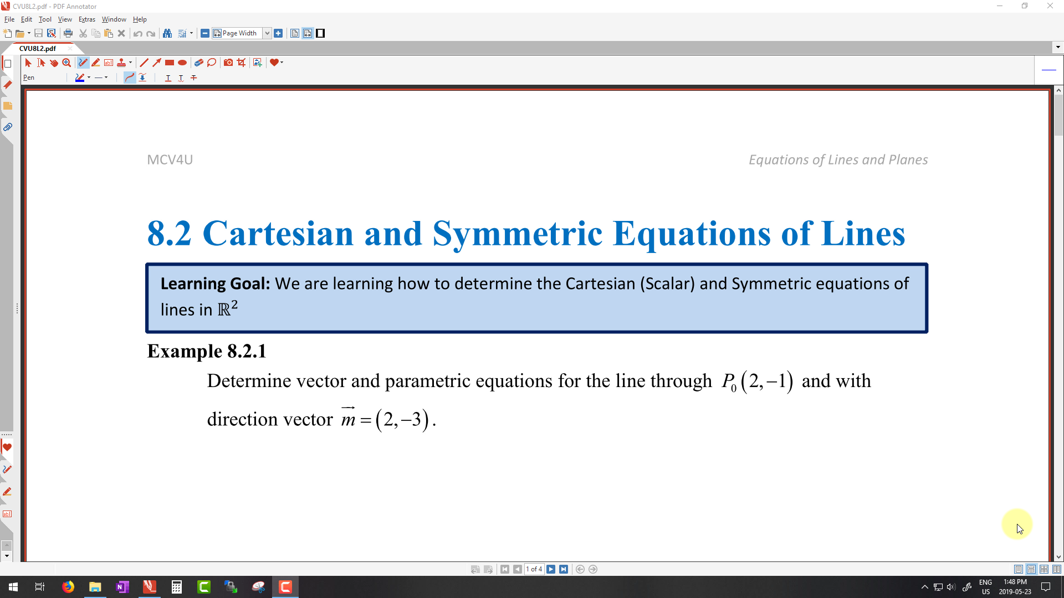Expand the pen line width dropdown
The height and width of the screenshot is (598, 1064).
click(x=106, y=78)
